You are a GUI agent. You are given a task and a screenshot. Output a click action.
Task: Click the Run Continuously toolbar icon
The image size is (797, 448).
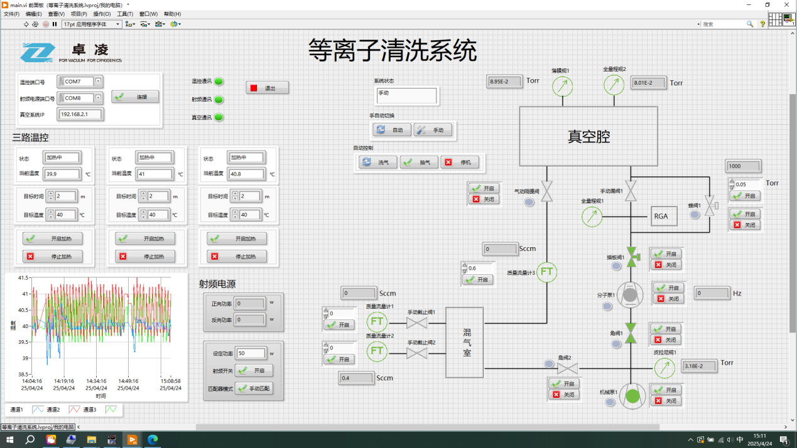coord(35,23)
